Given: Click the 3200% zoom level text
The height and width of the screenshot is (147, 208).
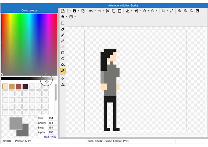Looking at the screenshot, I should [x=7, y=141].
